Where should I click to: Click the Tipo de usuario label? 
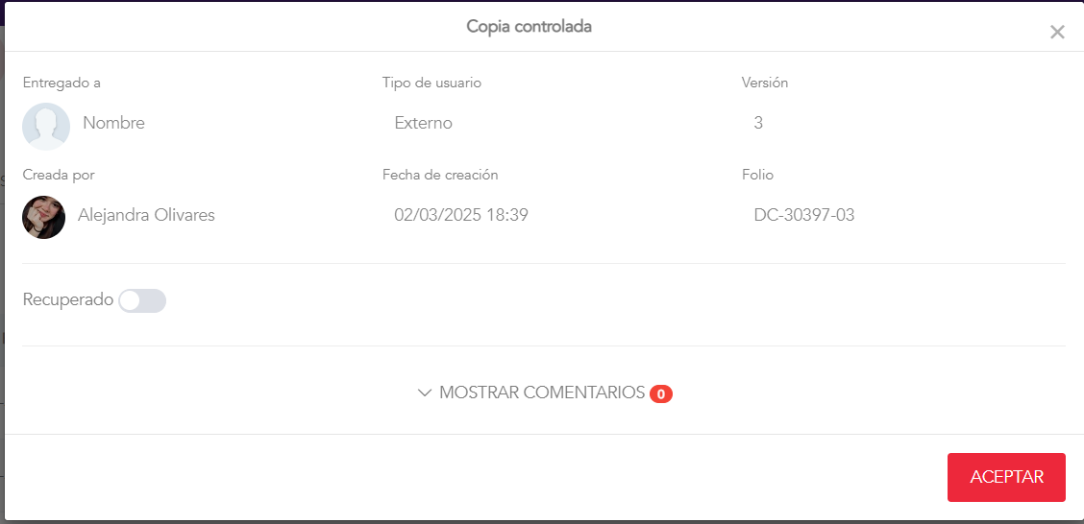431,83
